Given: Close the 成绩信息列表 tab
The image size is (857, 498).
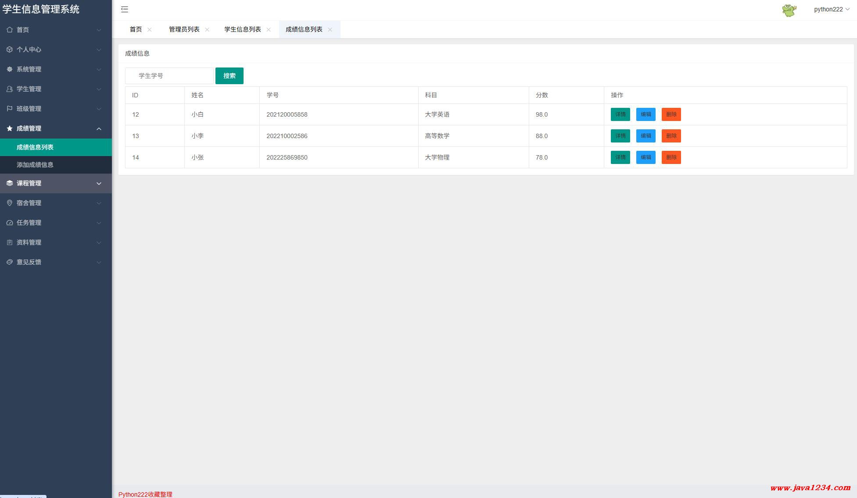Looking at the screenshot, I should pos(330,29).
